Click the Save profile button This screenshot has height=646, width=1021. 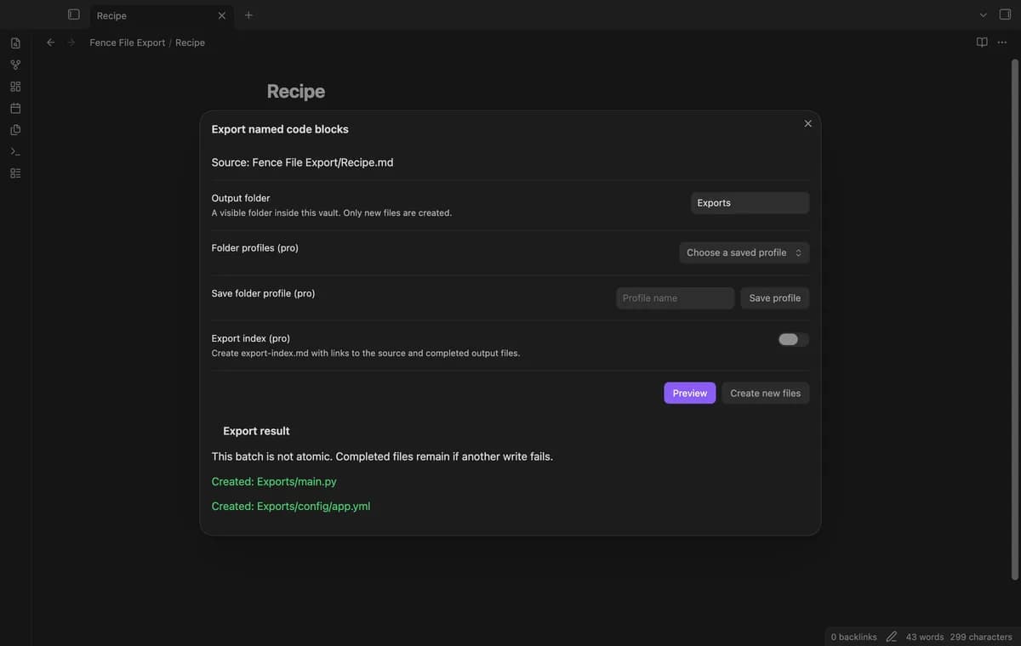(774, 298)
